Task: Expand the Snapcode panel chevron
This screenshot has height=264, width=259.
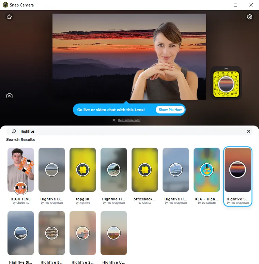Action: 226,68
